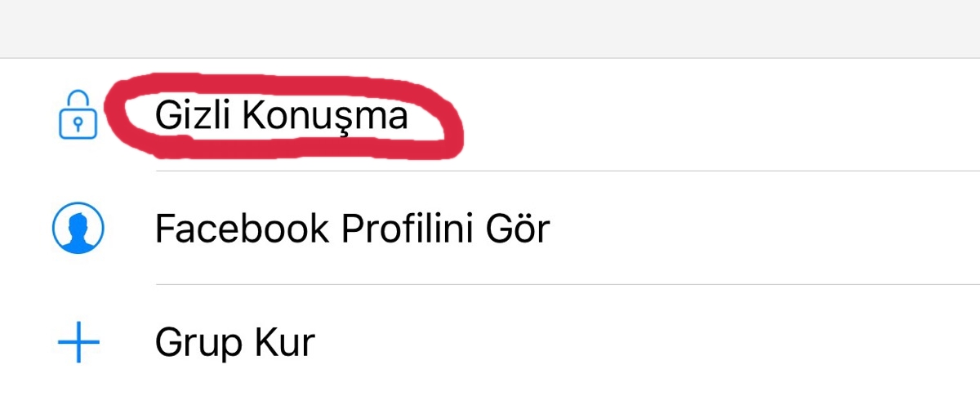Click the word "Gör"

[x=516, y=229]
